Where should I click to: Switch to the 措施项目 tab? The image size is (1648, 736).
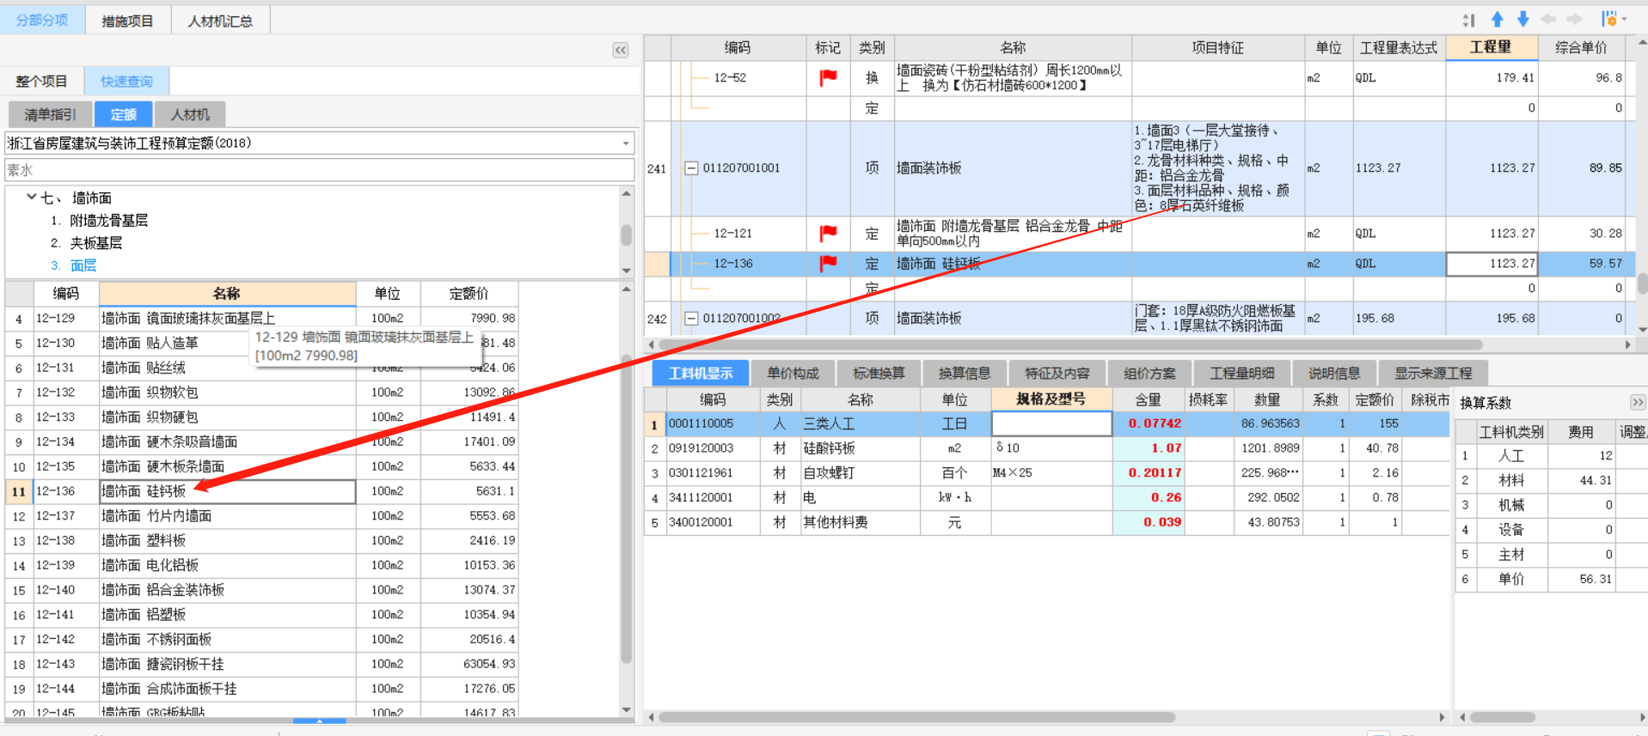click(x=127, y=21)
